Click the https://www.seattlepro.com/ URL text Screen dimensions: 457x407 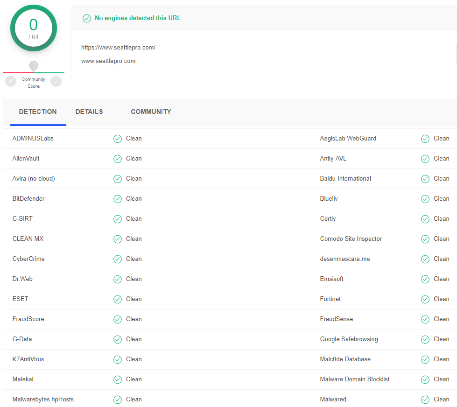click(x=118, y=47)
